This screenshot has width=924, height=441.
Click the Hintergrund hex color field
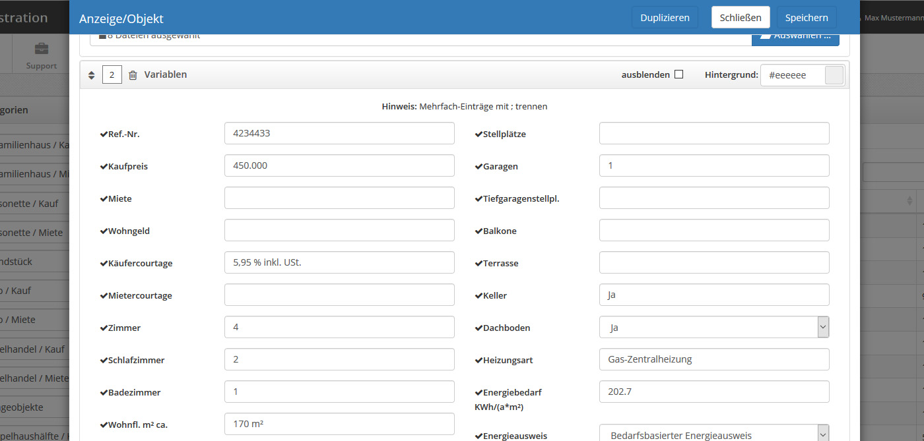click(x=792, y=75)
